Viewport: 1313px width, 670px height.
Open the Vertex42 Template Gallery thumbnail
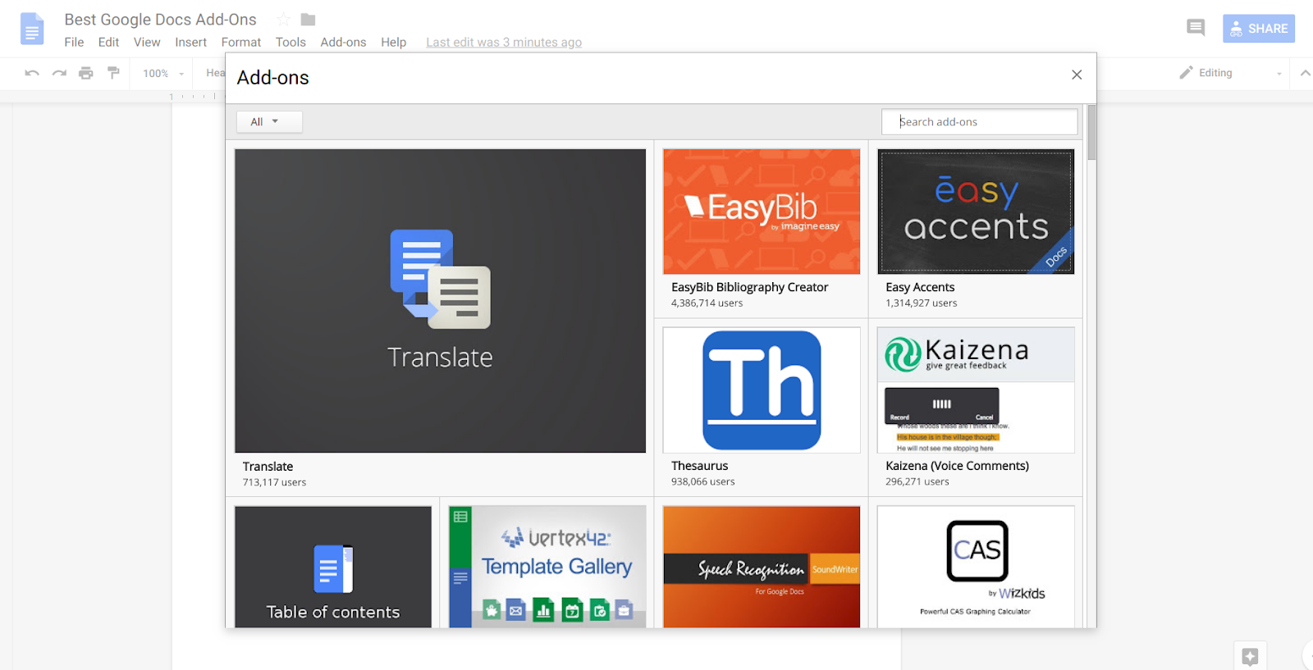point(547,567)
